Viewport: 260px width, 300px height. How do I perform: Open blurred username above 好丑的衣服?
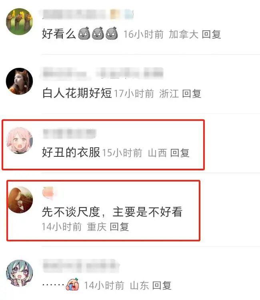[x=69, y=134]
